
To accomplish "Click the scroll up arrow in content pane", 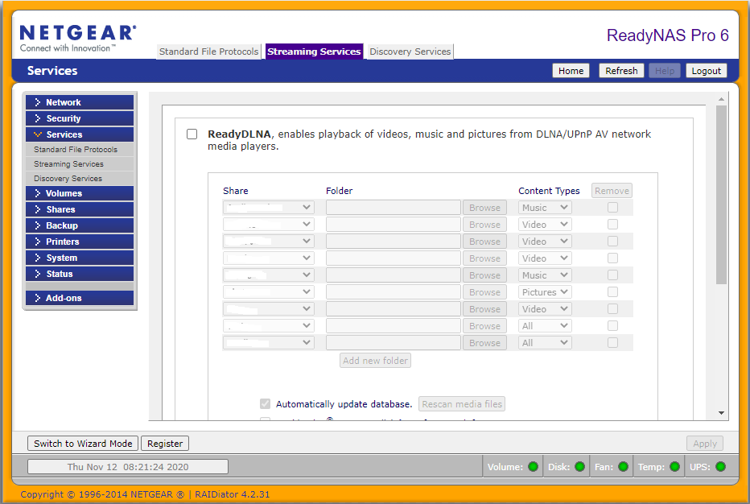I will click(x=721, y=100).
